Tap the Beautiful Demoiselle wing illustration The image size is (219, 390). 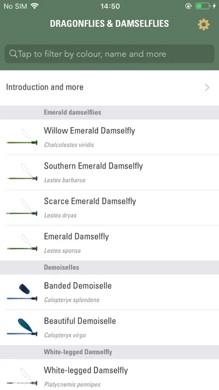tap(22, 328)
